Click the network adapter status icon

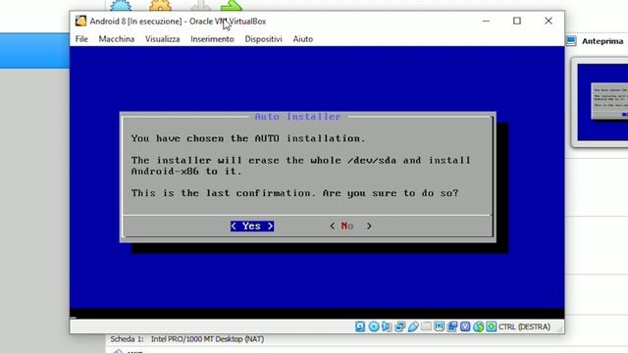click(399, 327)
